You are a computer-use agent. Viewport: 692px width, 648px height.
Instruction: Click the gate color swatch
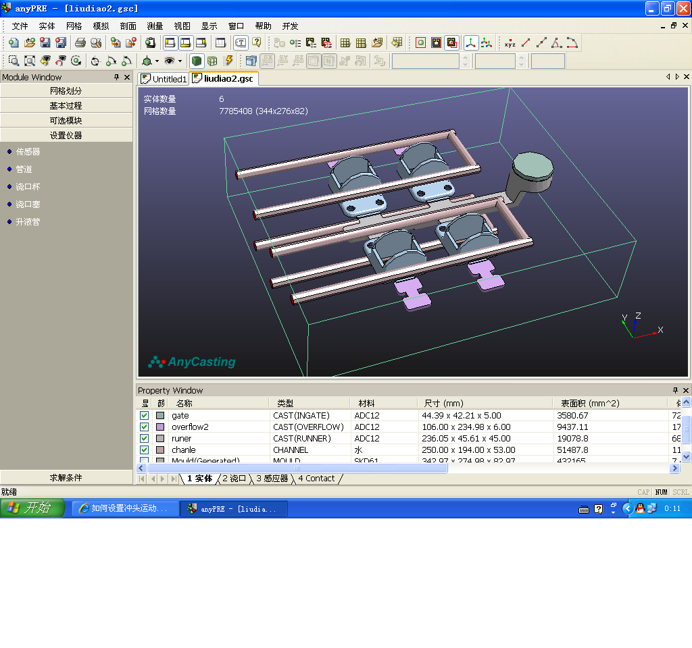pyautogui.click(x=160, y=415)
